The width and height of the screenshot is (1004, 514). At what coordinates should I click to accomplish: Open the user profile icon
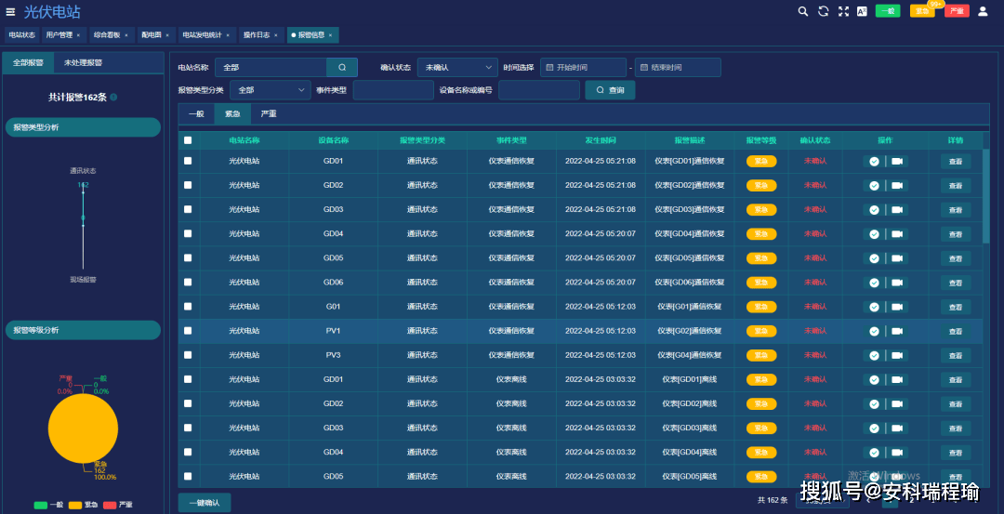coord(983,11)
